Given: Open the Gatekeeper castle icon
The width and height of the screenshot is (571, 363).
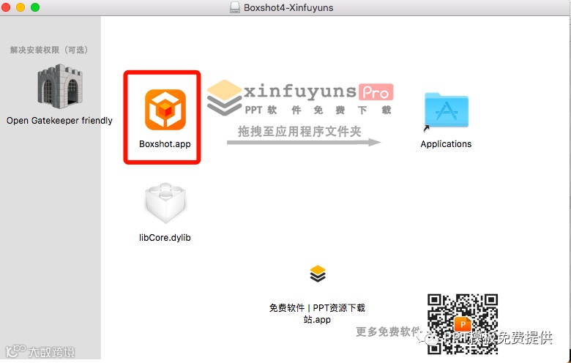Looking at the screenshot, I should click(60, 86).
